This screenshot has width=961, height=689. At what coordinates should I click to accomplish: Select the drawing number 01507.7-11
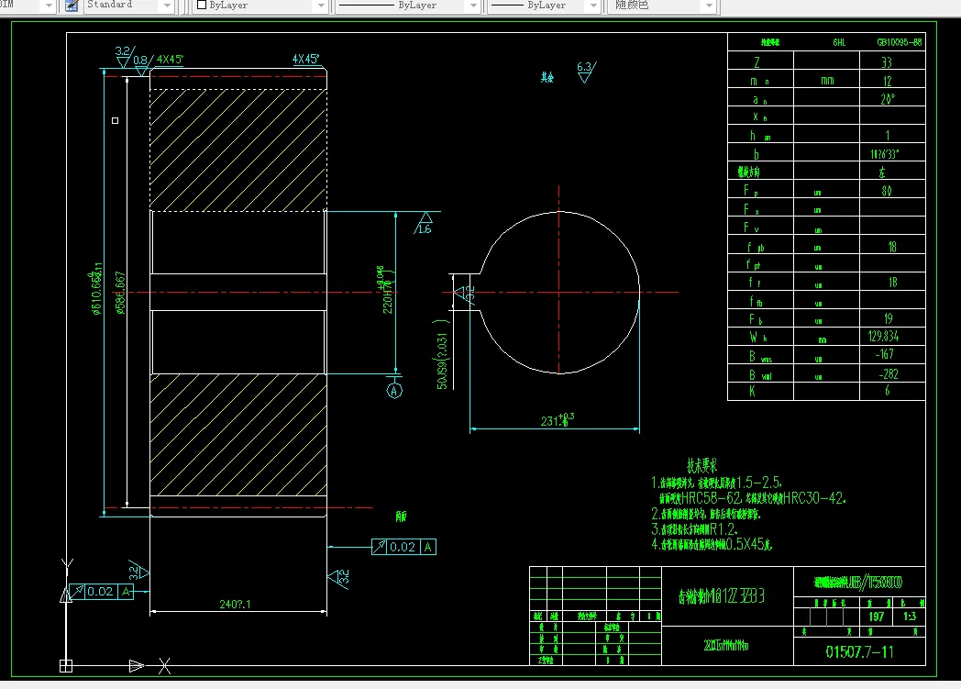point(859,651)
